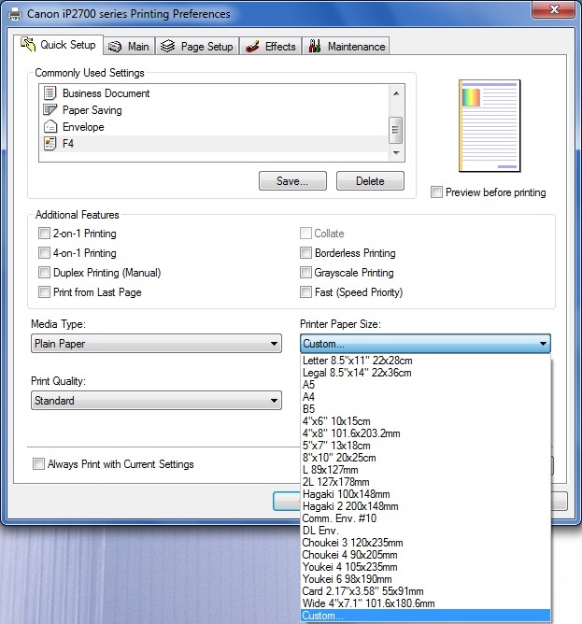Open the Maintenance tab
Viewport: 582px width, 624px height.
346,47
